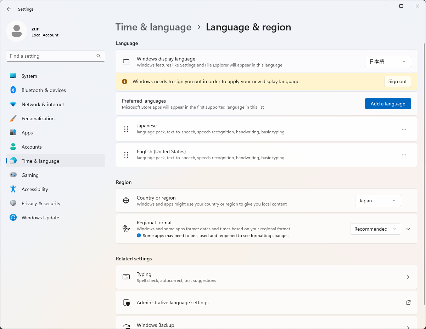Screen dimensions: 426x329
Task: Click the Country or region globe icon
Action: (x=126, y=201)
